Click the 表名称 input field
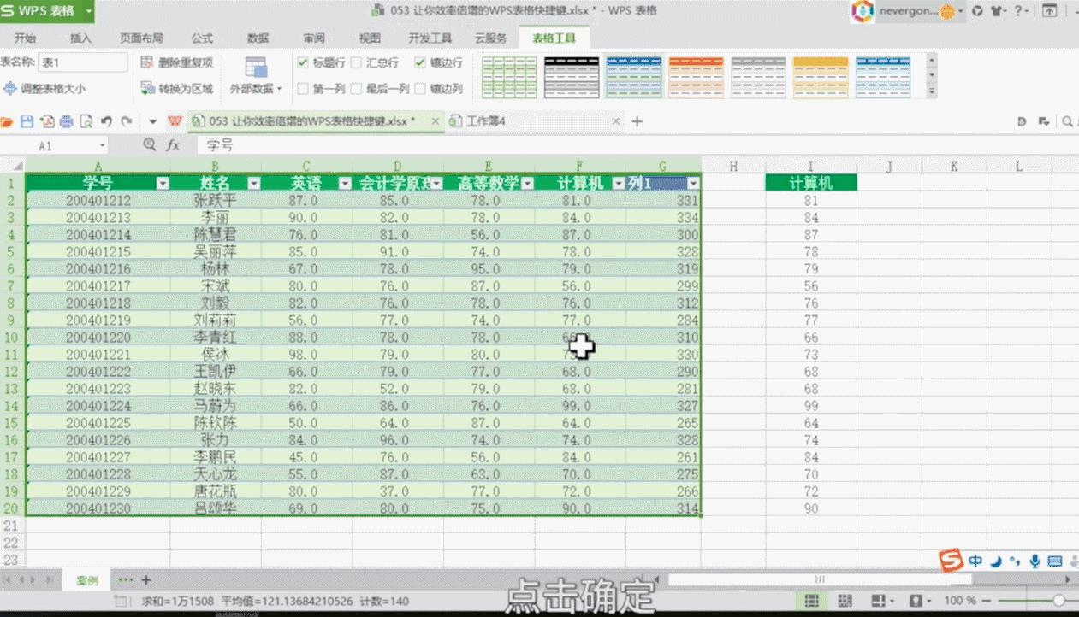Screen dimensions: 1079x617 pos(82,62)
